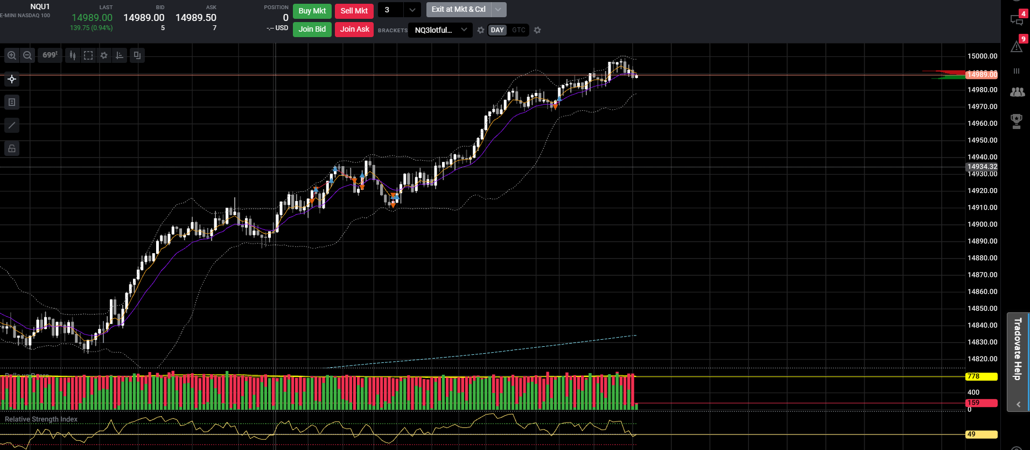The image size is (1030, 450).
Task: Zoom out on the chart
Action: [x=27, y=55]
